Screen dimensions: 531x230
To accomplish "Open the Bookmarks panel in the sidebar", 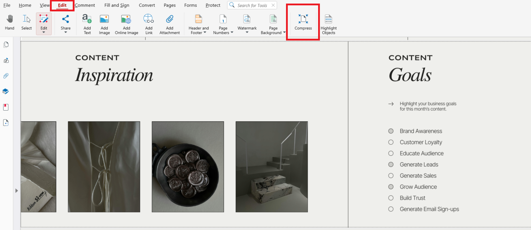I will 5,107.
